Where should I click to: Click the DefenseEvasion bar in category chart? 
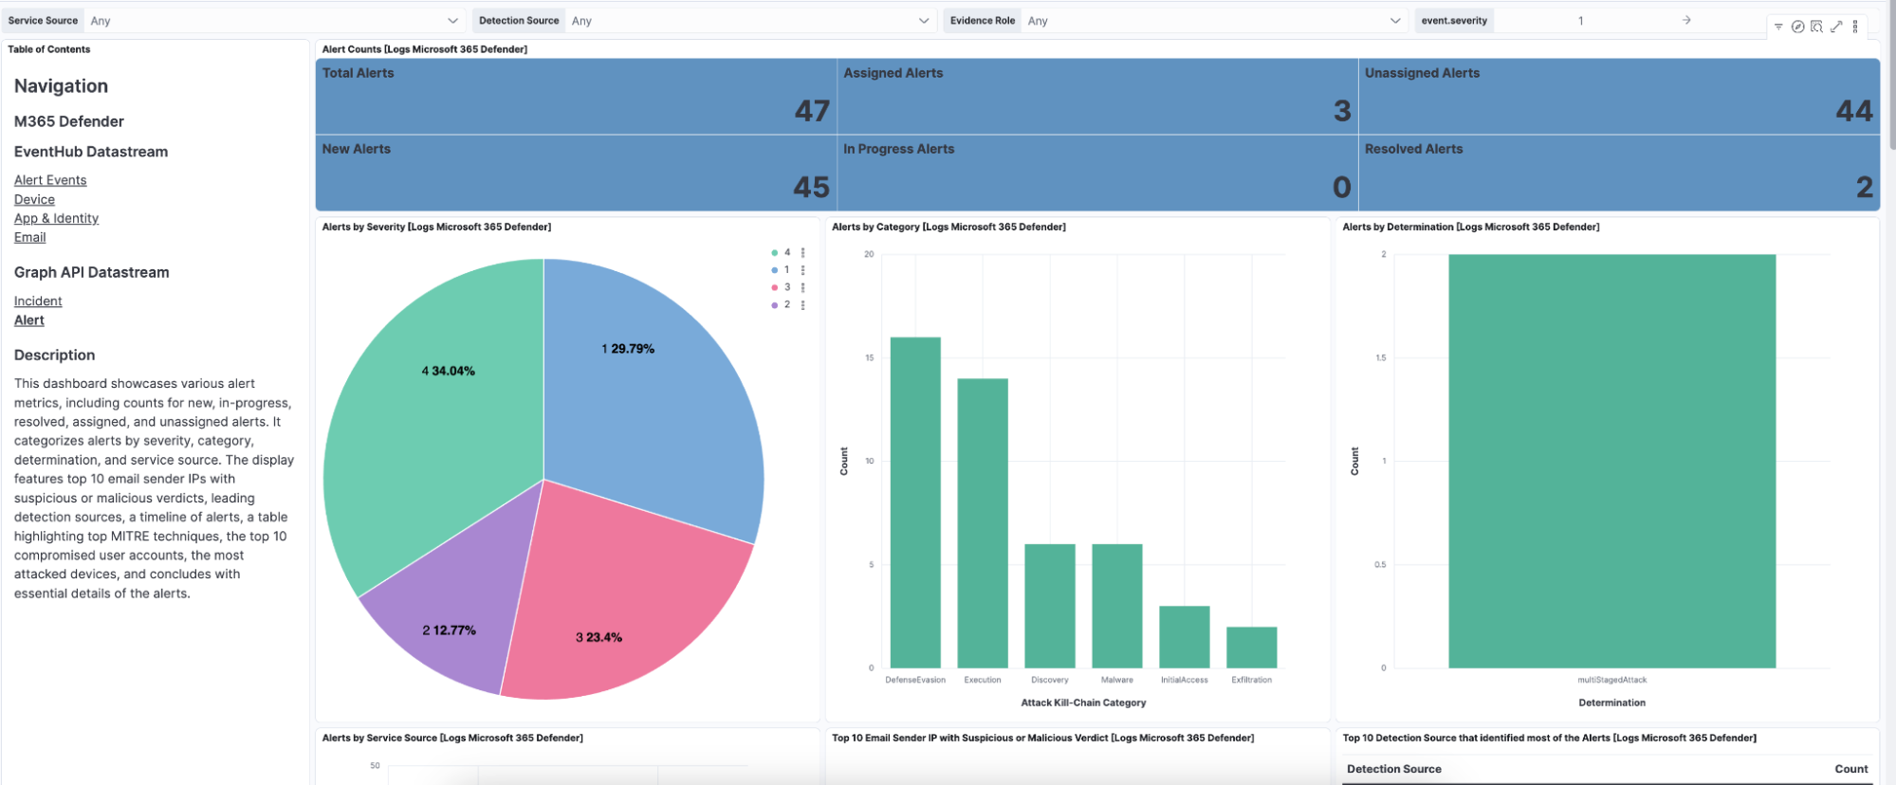[915, 502]
